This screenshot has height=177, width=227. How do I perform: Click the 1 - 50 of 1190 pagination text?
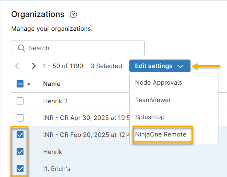point(63,66)
